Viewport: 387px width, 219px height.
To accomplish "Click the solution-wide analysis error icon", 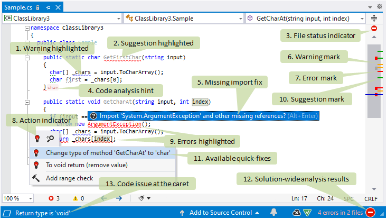I will 371,213.
